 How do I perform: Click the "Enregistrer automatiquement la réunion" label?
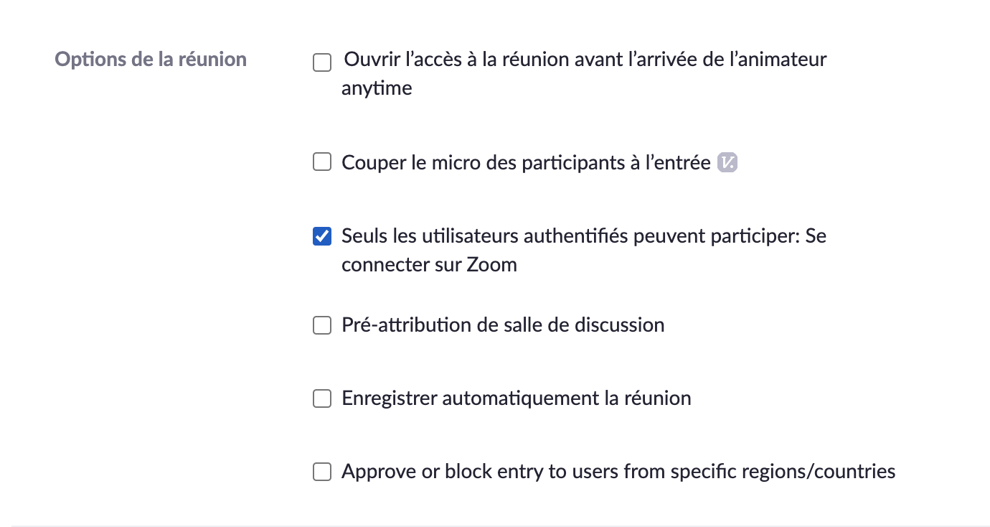coord(517,398)
